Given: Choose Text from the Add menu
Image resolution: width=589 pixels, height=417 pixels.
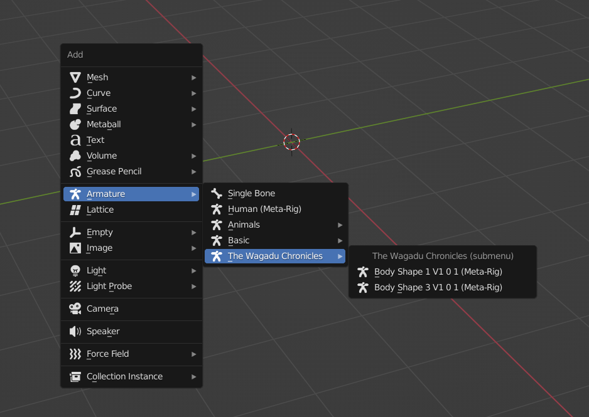Looking at the screenshot, I should click(131, 140).
